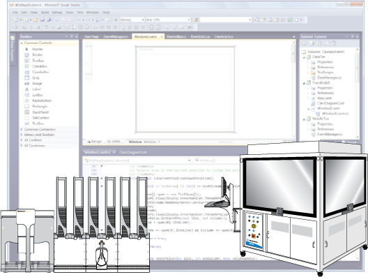
Task: Select the Grid control icon
Action: [x=26, y=77]
